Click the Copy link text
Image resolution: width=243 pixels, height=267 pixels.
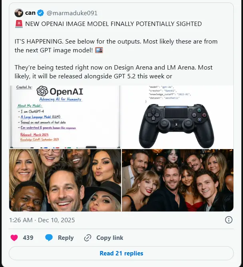coord(110,238)
